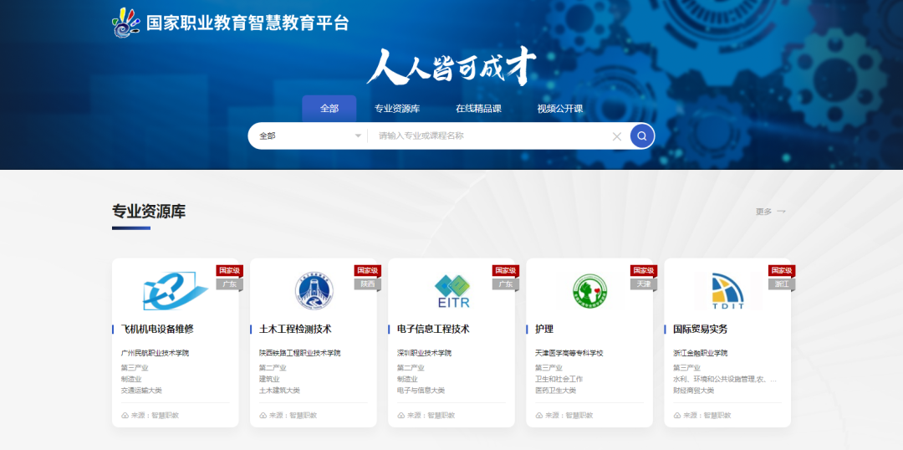Click the platform logo in the header
903x450 pixels.
pyautogui.click(x=127, y=23)
